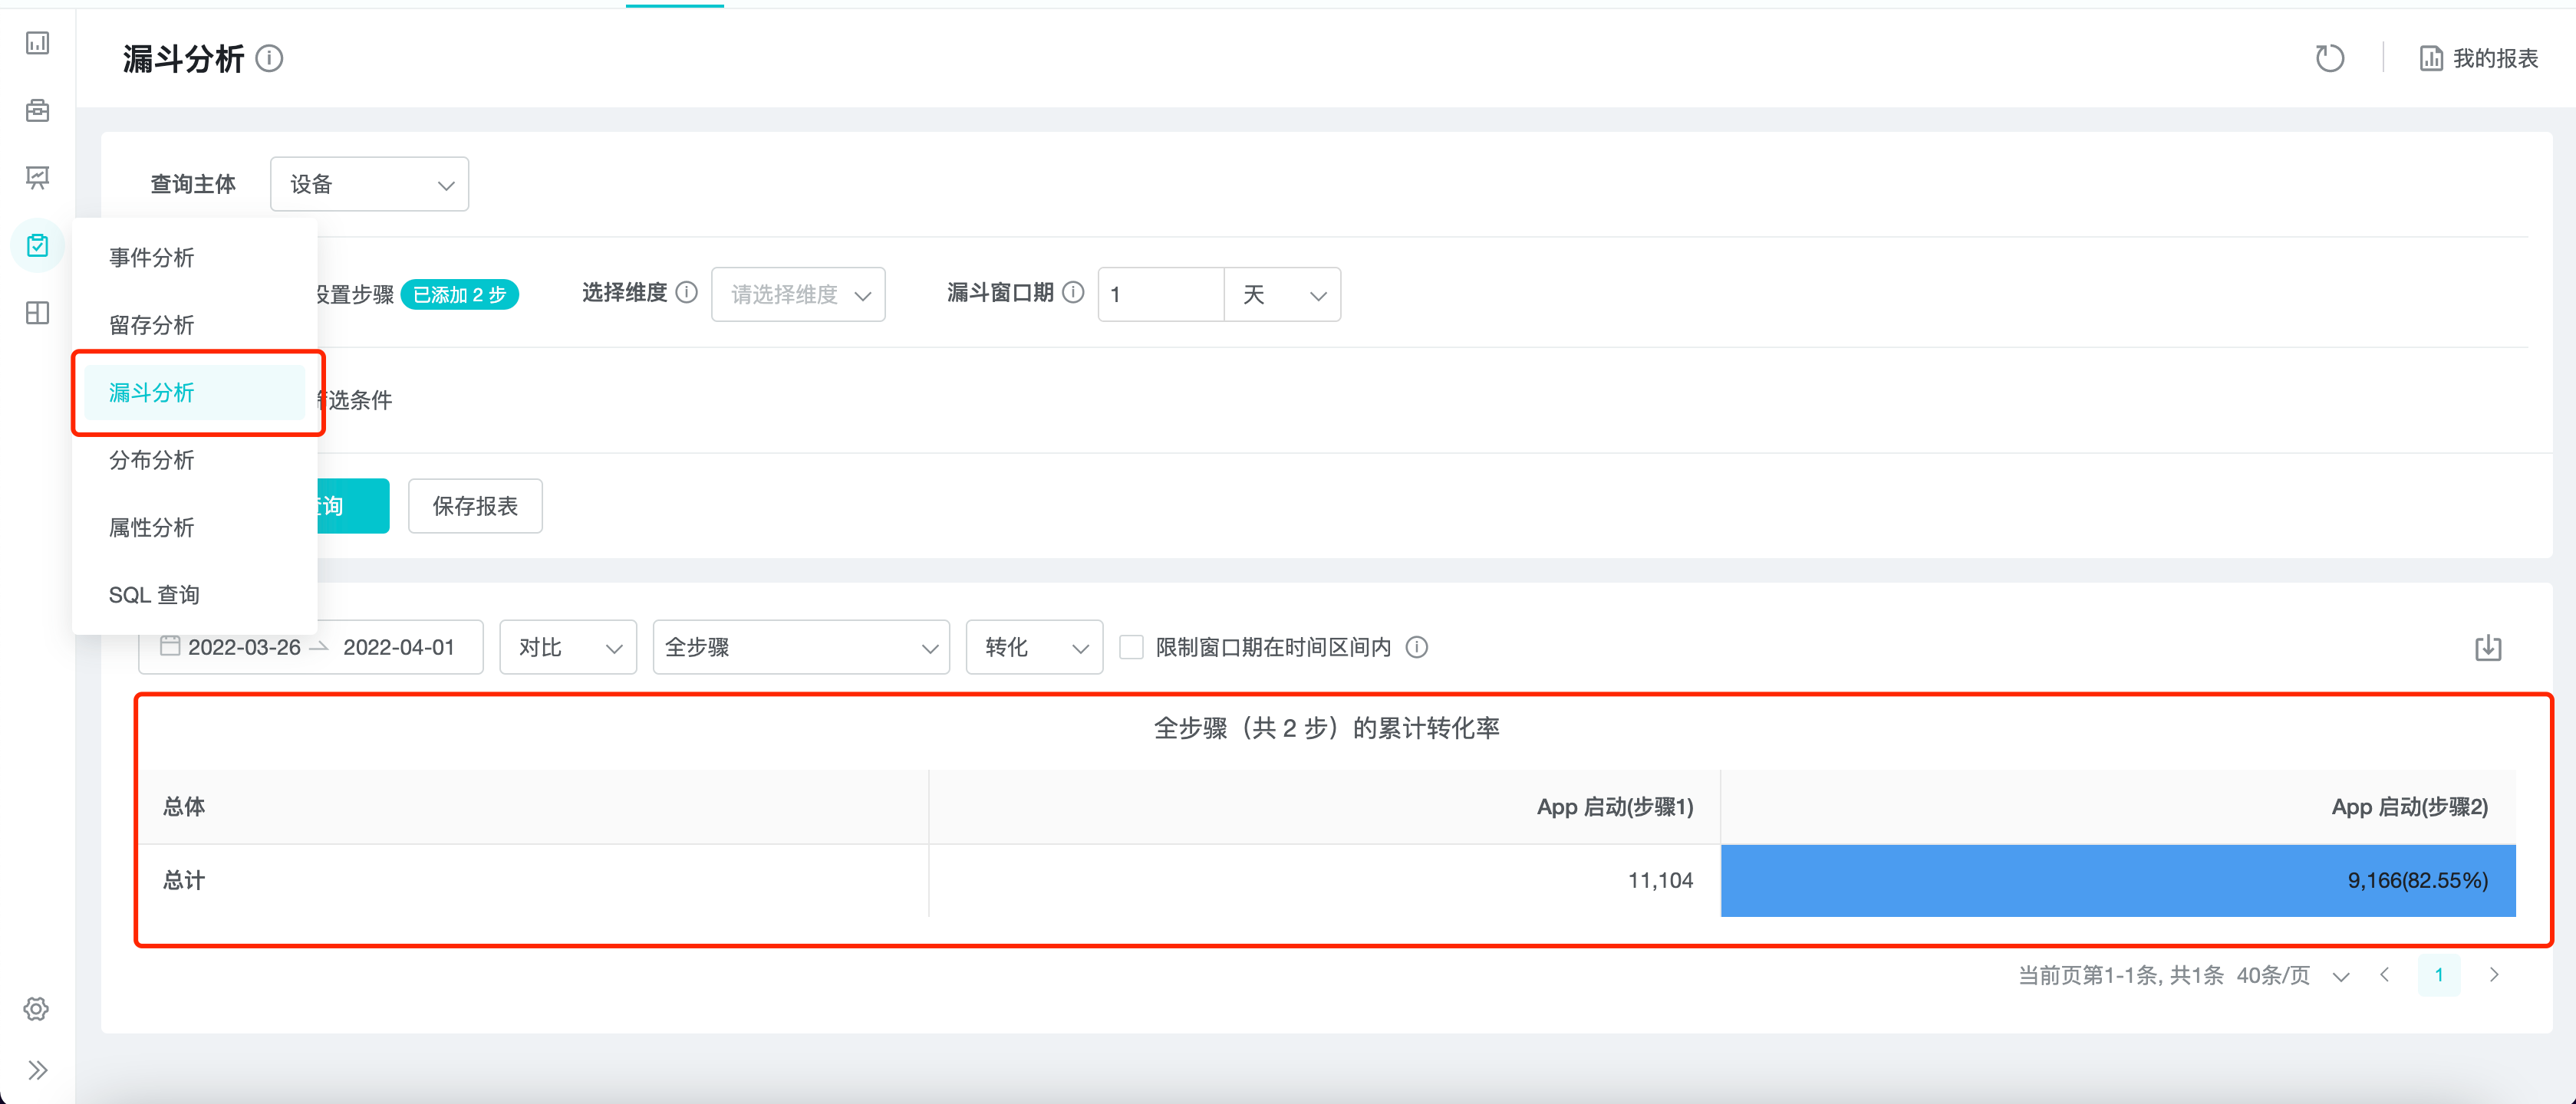Click the presentation board sidebar icon
Screen dimensions: 2576x1104
38,178
